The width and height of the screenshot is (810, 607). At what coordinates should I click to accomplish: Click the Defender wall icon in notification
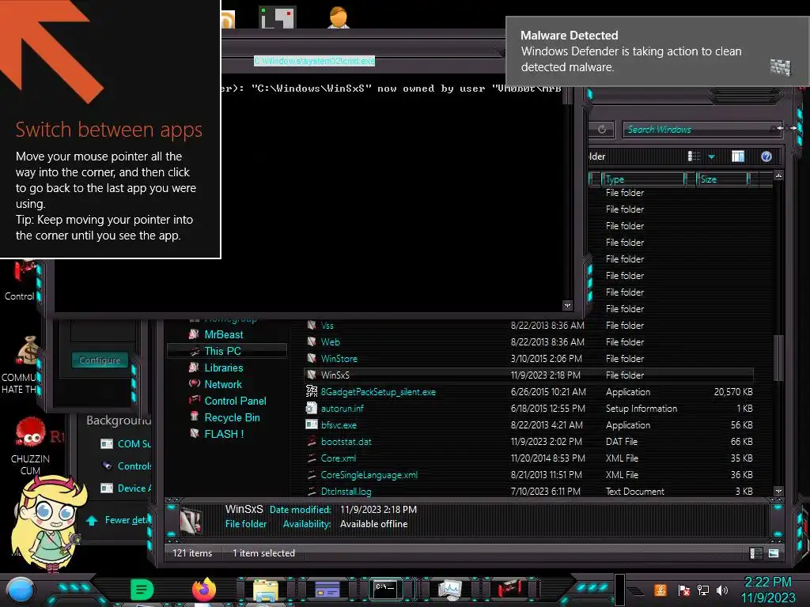(x=780, y=66)
